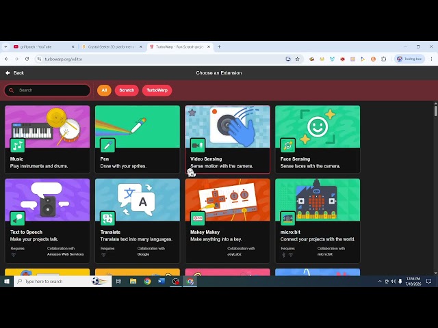Screen dimensions: 438x328
Task: Go back using the Back arrow
Action: point(14,73)
